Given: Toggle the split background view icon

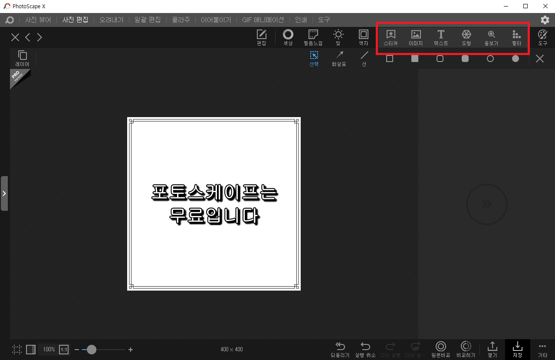Looking at the screenshot, I should (x=31, y=350).
